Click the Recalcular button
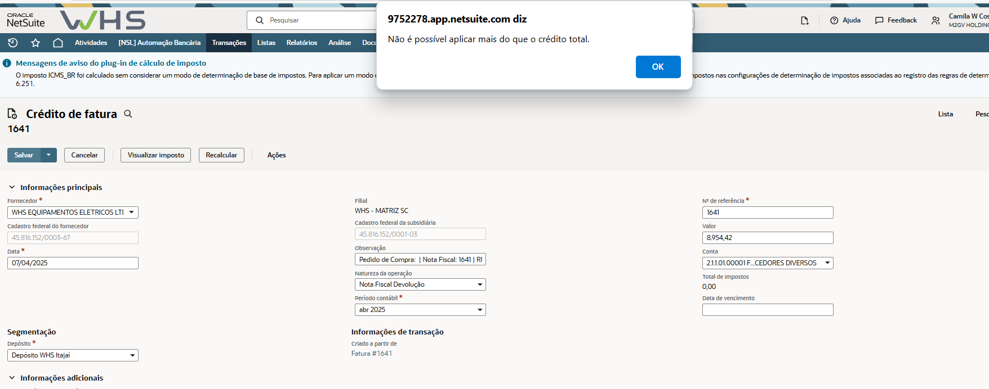989x389 pixels. click(x=221, y=155)
